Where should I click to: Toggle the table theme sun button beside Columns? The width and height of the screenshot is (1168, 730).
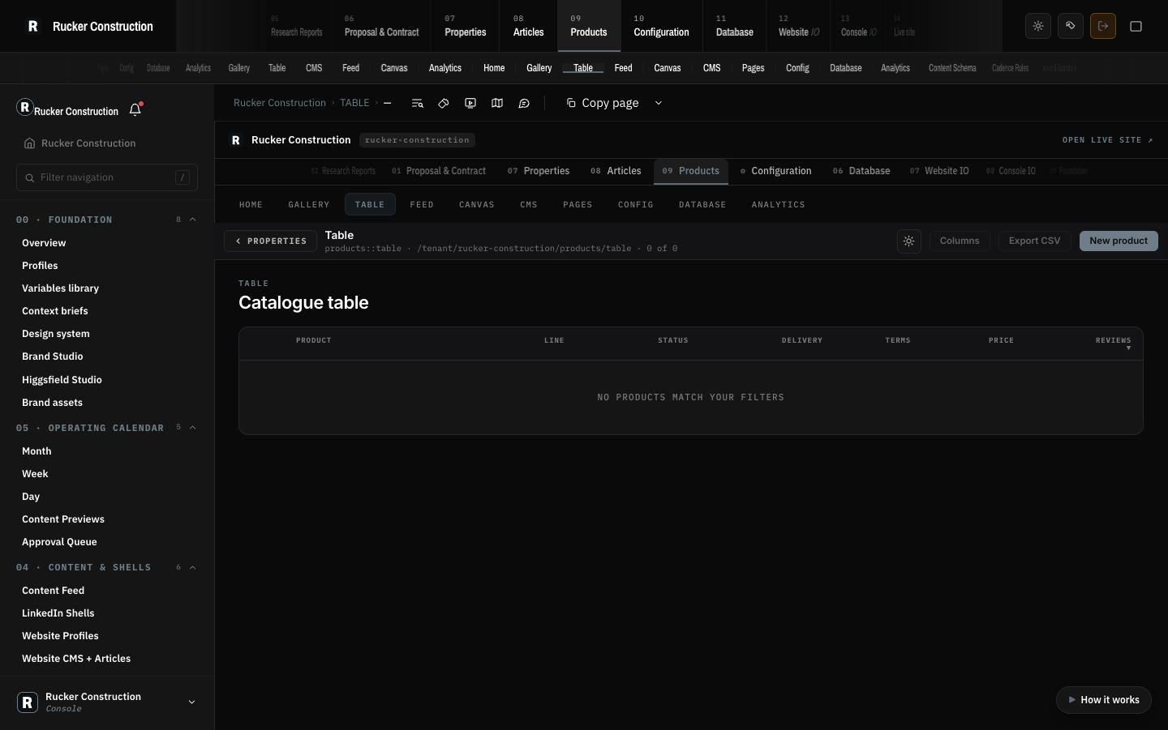909,241
